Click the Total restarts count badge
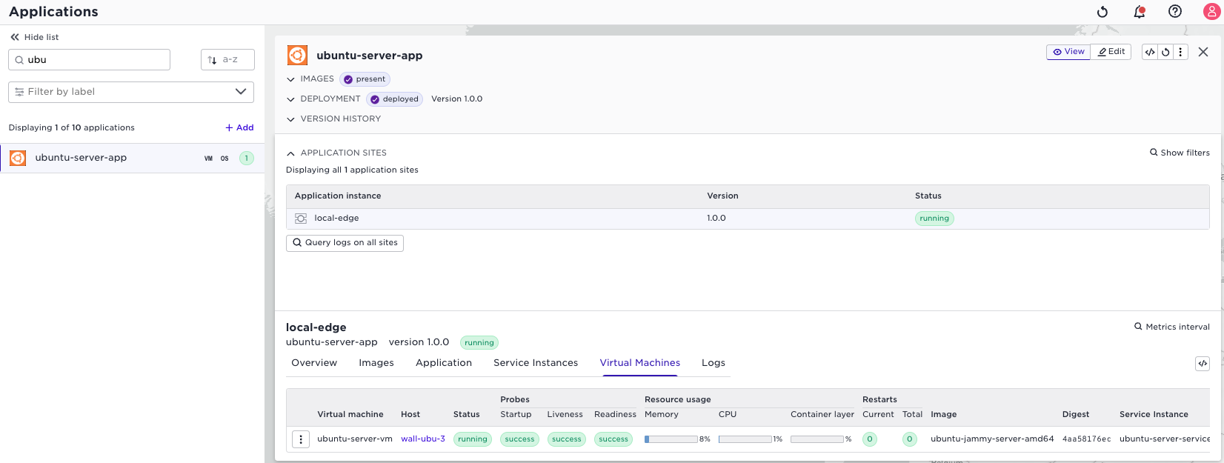Viewport: 1224px width, 463px height. [x=910, y=439]
